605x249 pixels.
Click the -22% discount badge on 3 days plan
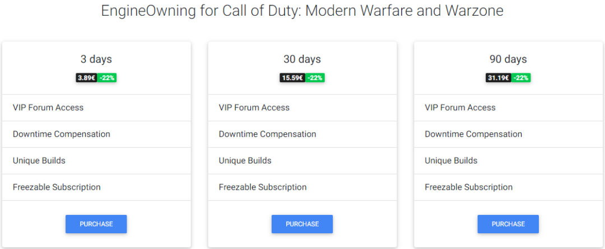click(107, 78)
